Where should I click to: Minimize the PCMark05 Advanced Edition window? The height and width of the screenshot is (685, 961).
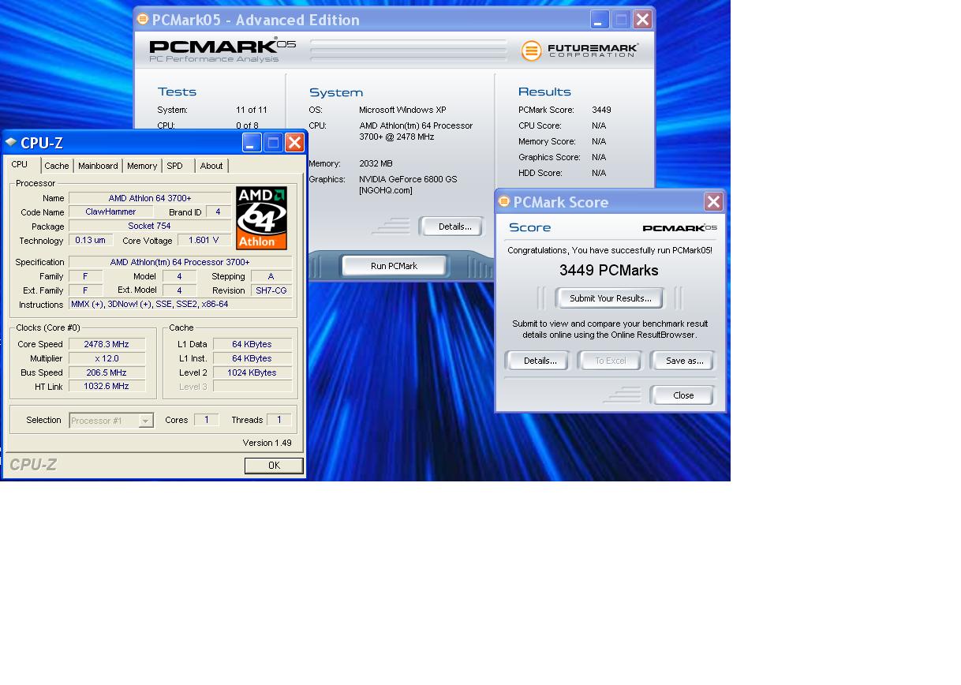(x=600, y=20)
